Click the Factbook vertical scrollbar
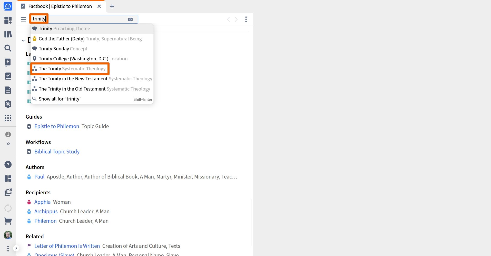Viewport: 491px width, 256px height. click(251, 222)
